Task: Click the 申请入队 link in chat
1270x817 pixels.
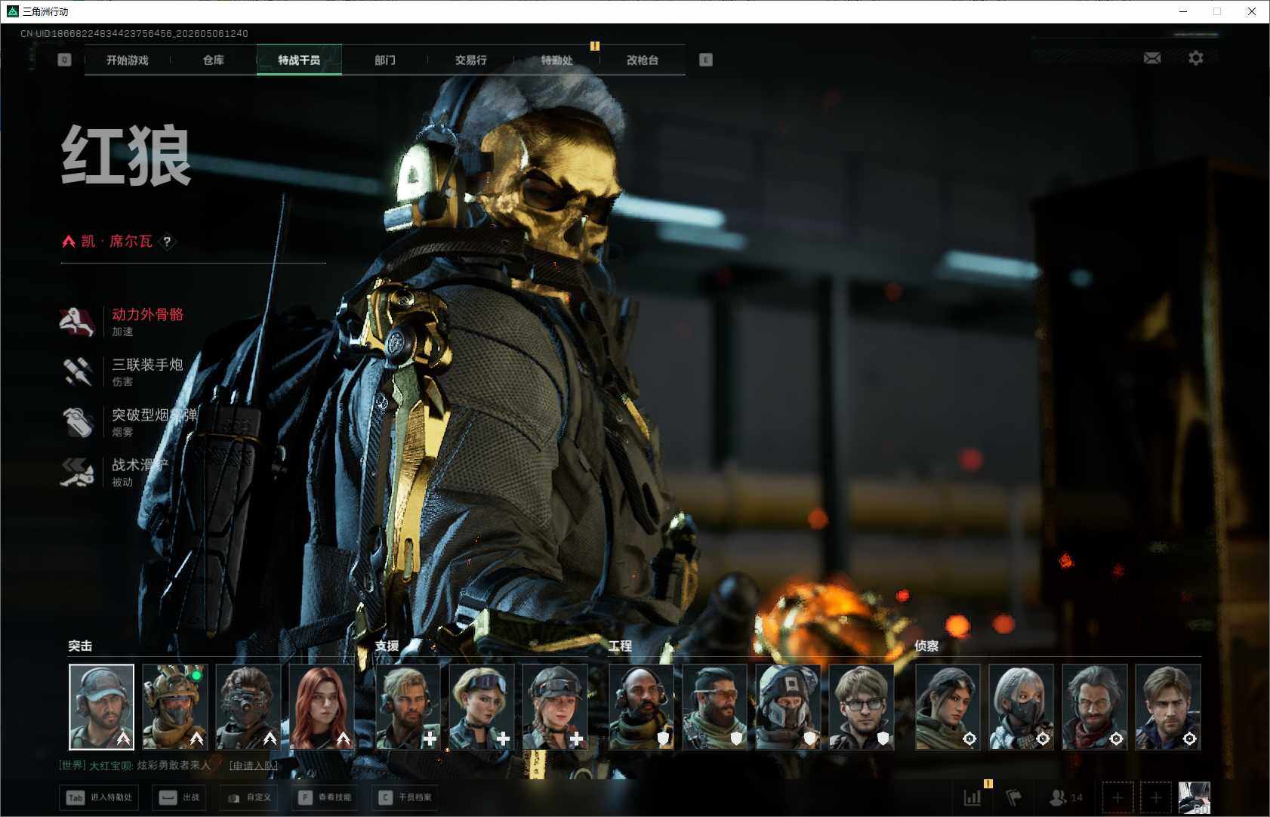Action: click(x=254, y=766)
